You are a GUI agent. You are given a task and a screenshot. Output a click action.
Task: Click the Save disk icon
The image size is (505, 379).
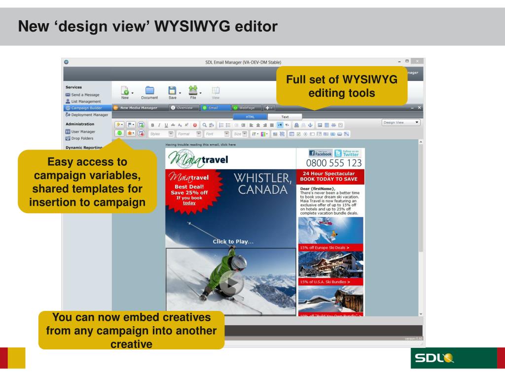pyautogui.click(x=172, y=90)
